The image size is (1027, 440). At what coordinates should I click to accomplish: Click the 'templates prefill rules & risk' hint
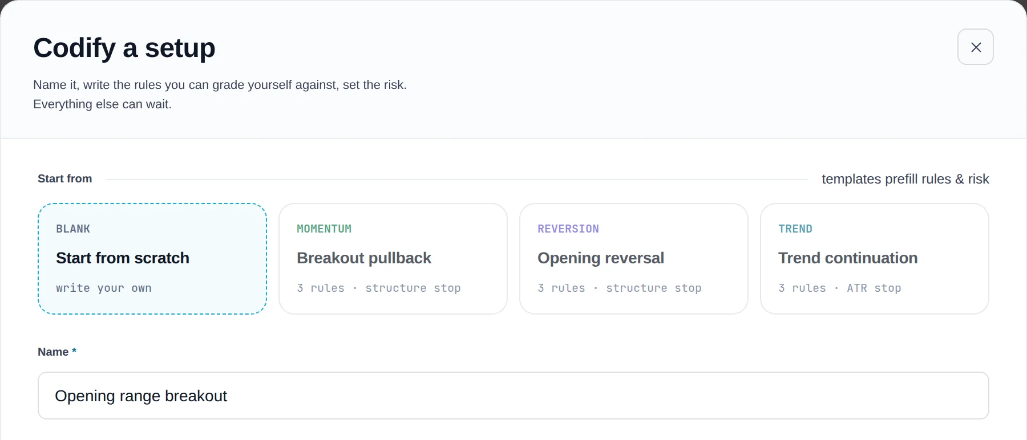point(905,179)
